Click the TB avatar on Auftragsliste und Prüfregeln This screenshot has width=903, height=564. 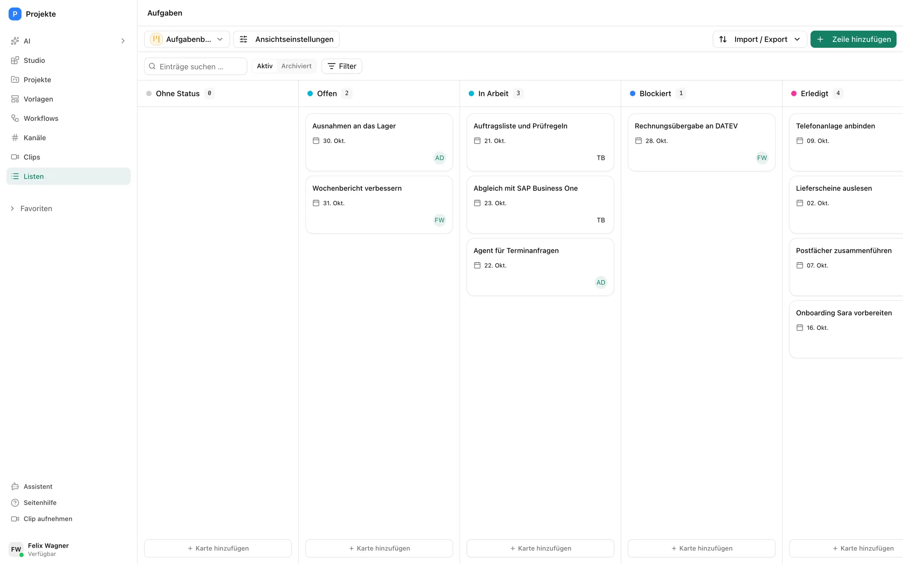tap(600, 158)
